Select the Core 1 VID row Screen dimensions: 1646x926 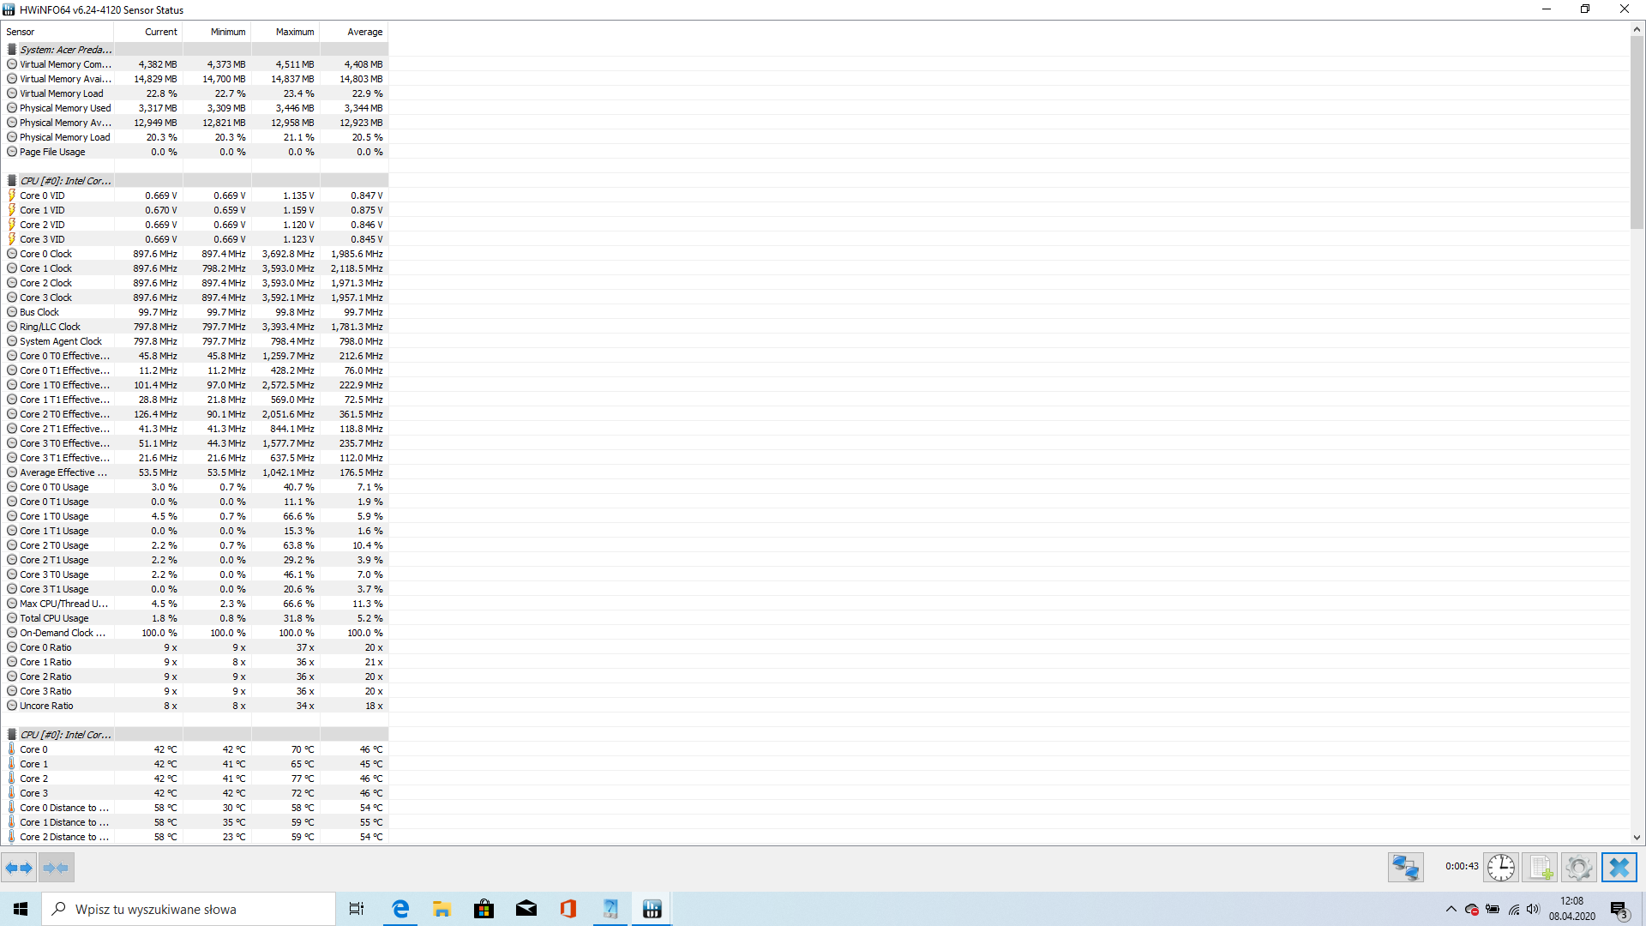(195, 210)
